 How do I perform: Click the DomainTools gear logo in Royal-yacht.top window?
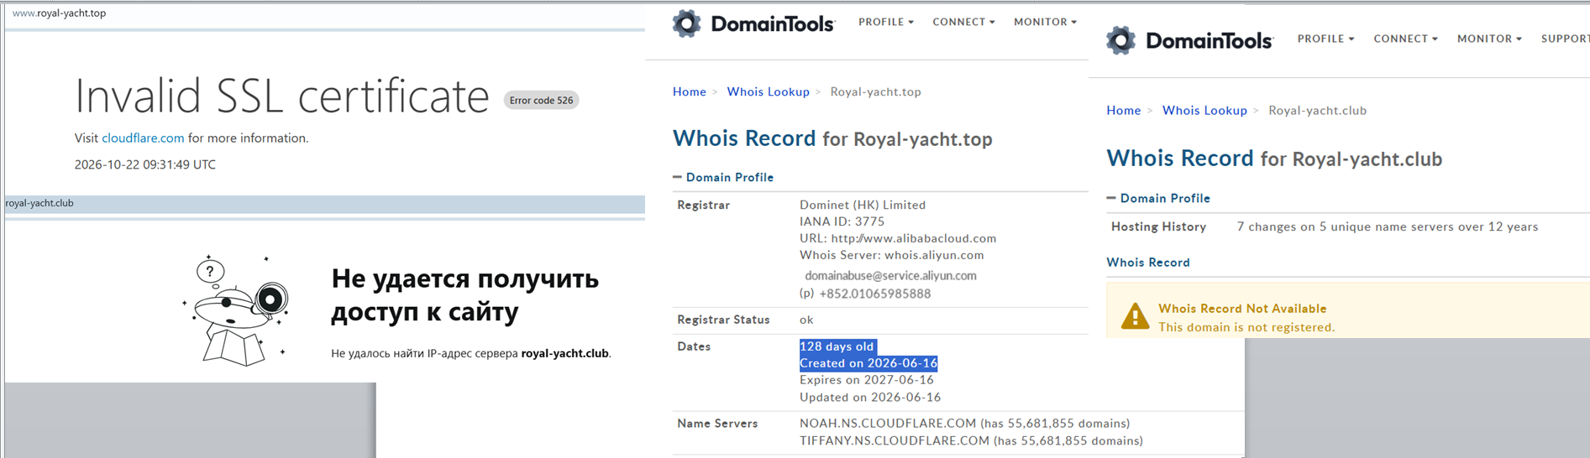pyautogui.click(x=687, y=23)
